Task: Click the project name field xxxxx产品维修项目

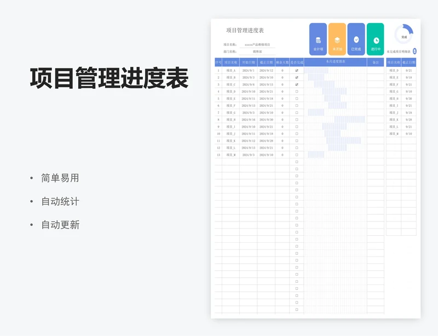Action: click(257, 45)
